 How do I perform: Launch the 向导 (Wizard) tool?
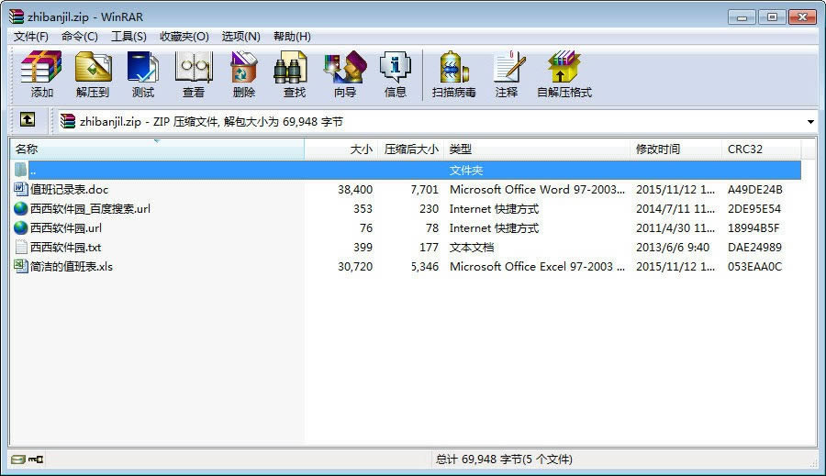tap(345, 74)
